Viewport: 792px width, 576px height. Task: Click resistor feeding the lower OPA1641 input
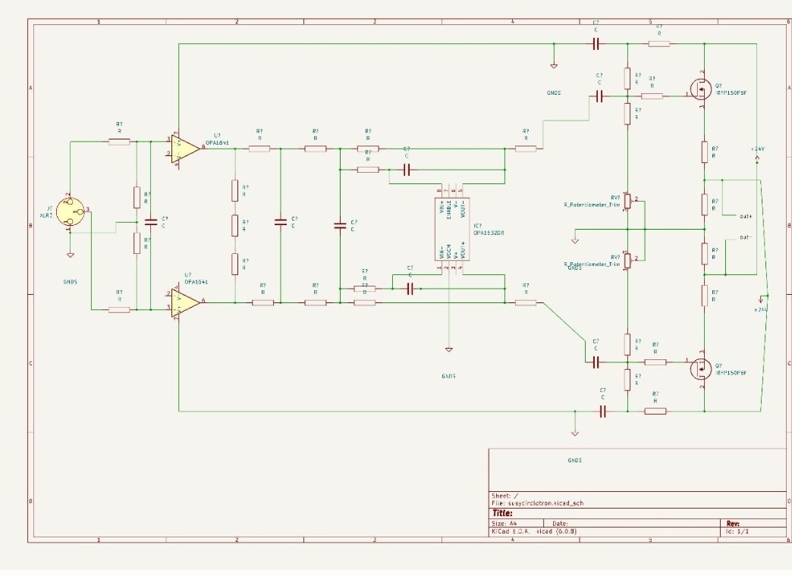click(x=119, y=309)
